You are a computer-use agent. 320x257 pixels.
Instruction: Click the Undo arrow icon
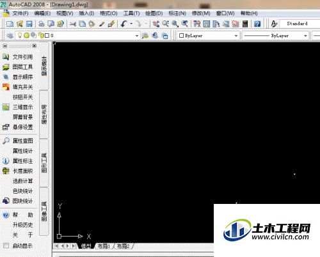pos(124,24)
